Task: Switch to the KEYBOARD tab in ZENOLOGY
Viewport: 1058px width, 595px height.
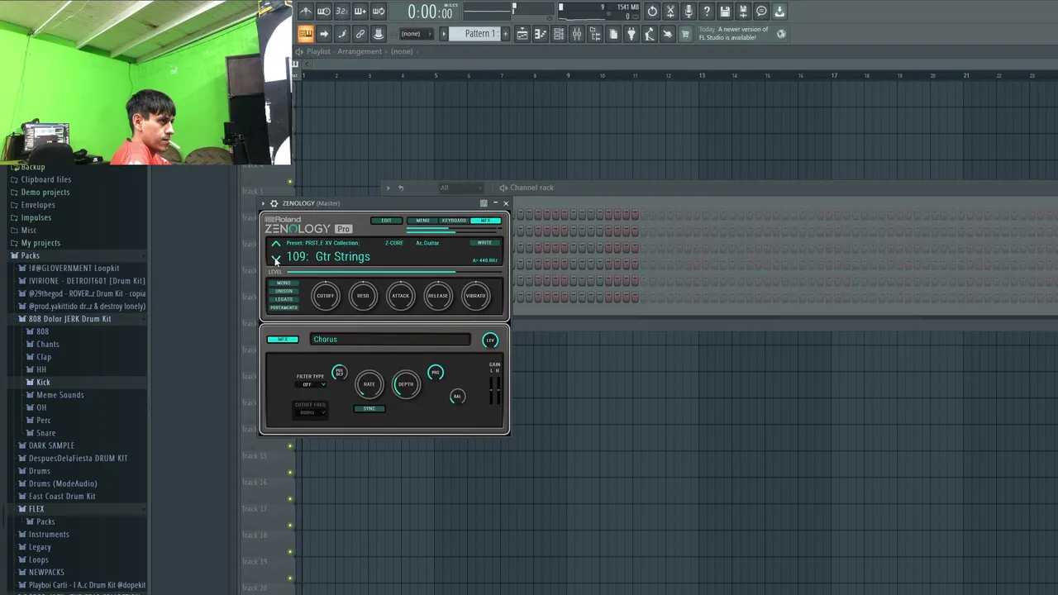Action: (x=454, y=221)
